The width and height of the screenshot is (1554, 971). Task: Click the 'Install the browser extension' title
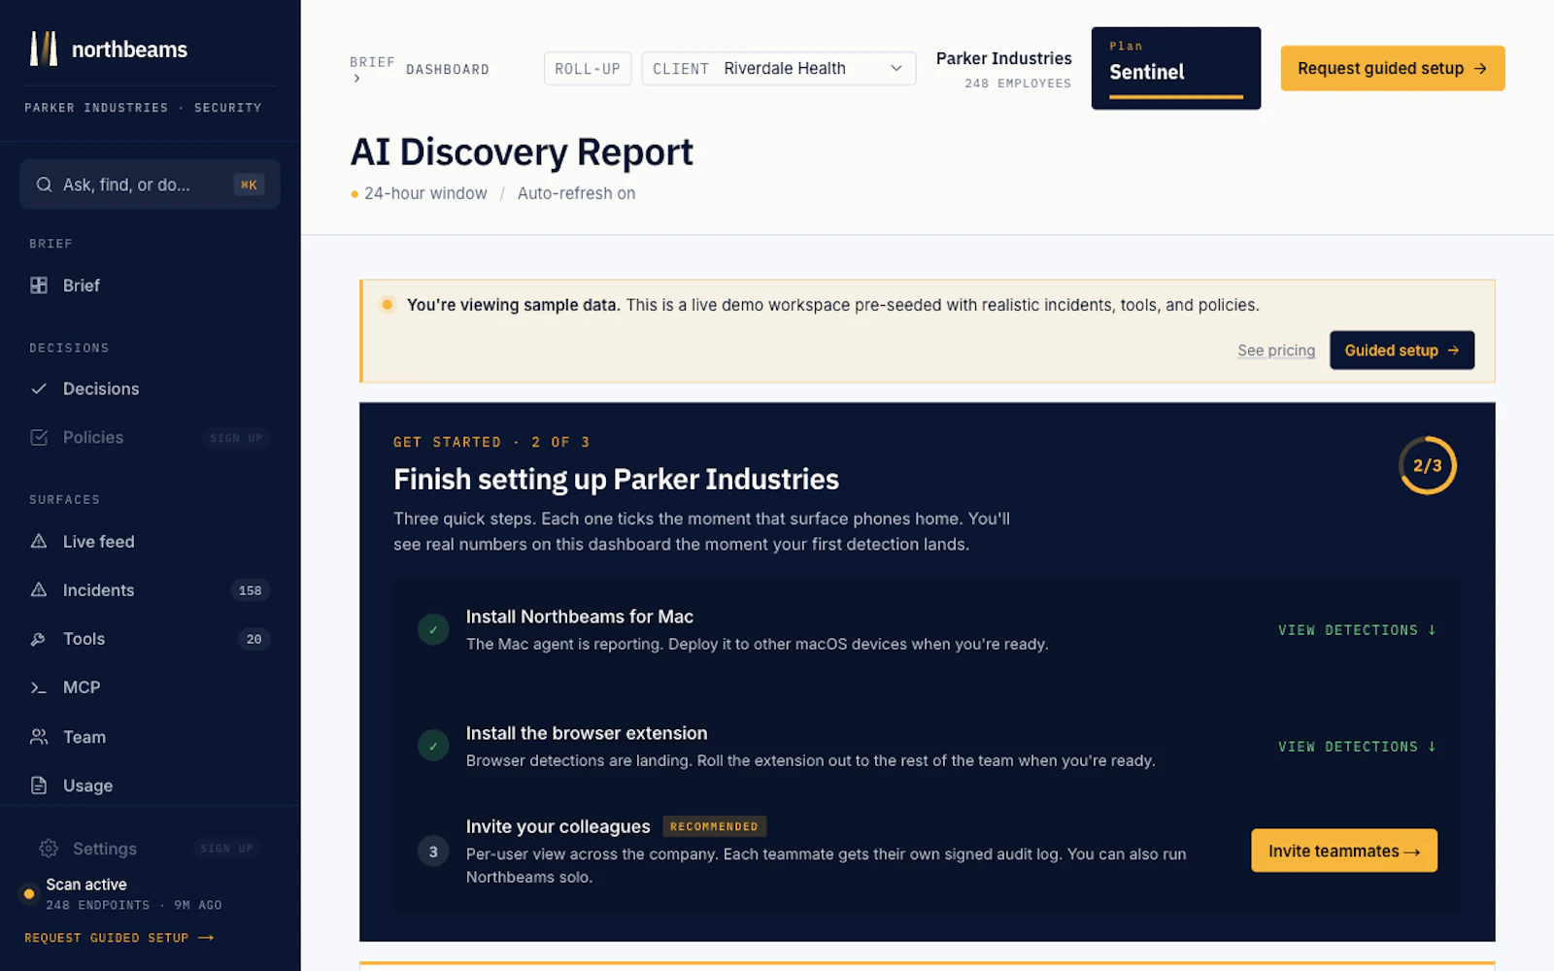587,733
